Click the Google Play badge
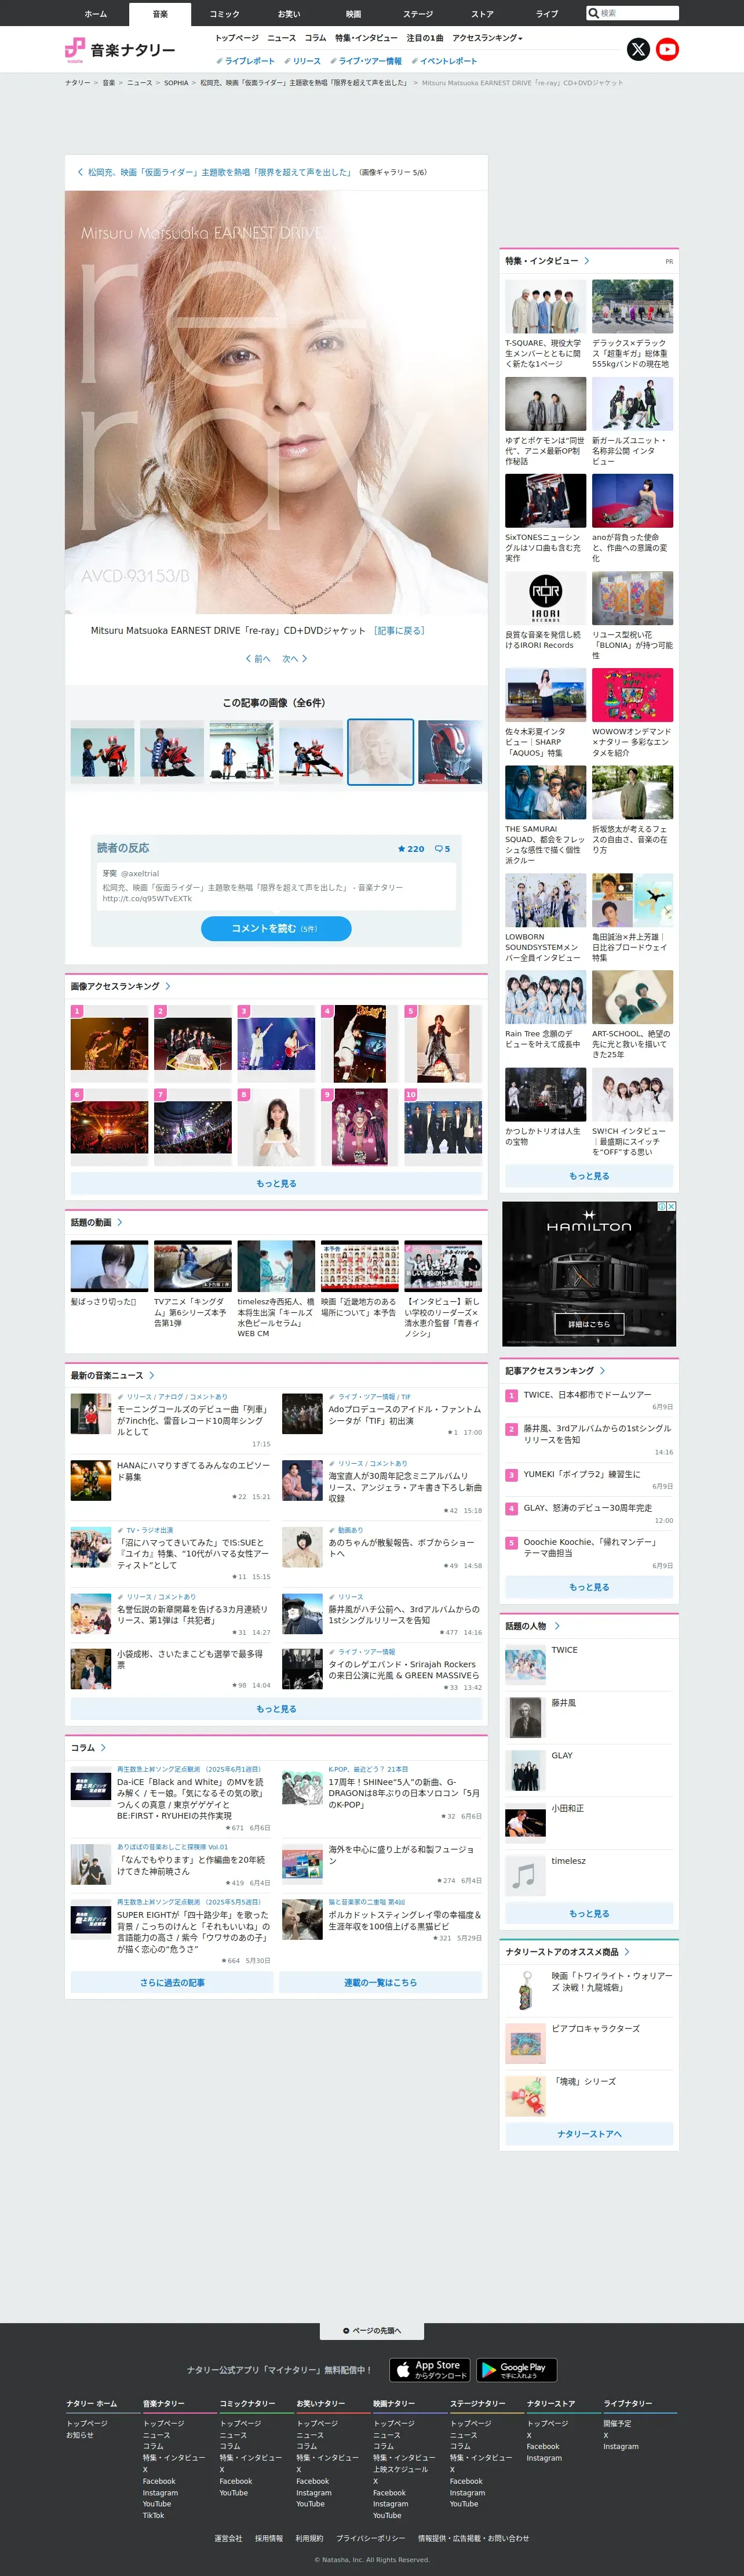 tap(516, 2369)
